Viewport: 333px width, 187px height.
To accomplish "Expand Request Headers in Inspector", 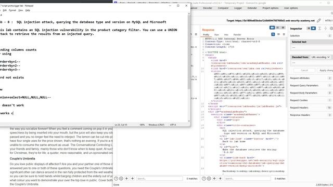I will point(311,108).
